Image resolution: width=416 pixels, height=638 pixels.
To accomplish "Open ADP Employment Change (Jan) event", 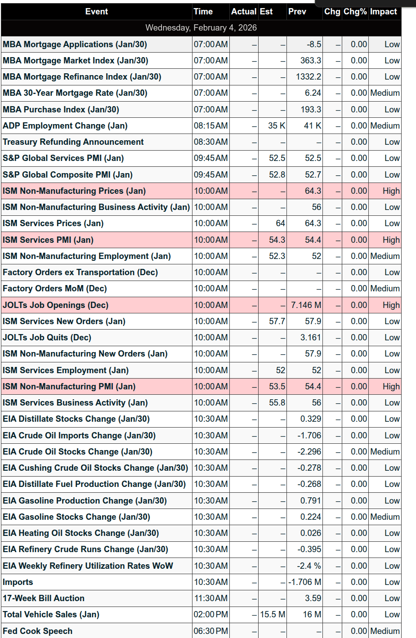I will point(65,126).
